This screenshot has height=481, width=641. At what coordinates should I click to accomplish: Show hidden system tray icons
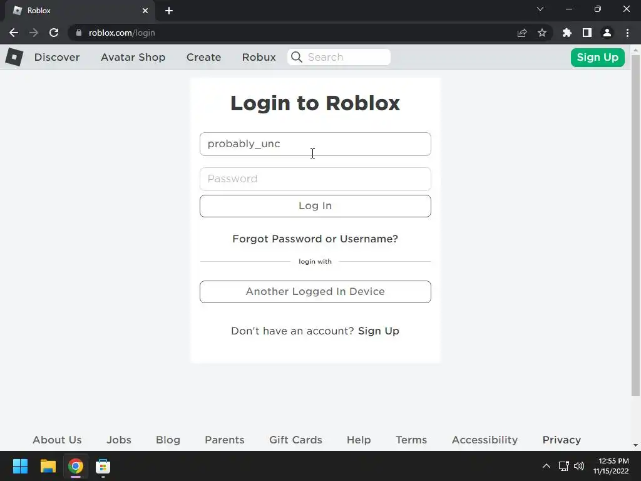coord(546,466)
